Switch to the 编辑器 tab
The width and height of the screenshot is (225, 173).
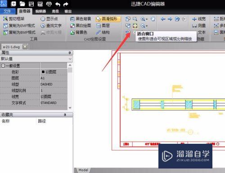pos(40,11)
